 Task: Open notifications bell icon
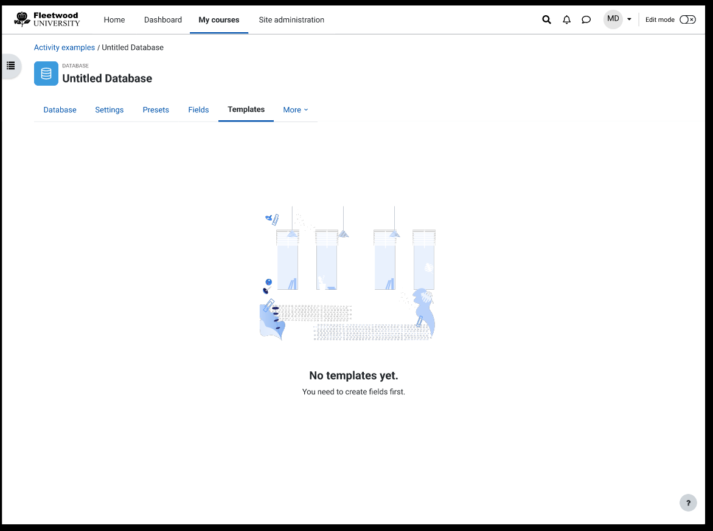(566, 19)
